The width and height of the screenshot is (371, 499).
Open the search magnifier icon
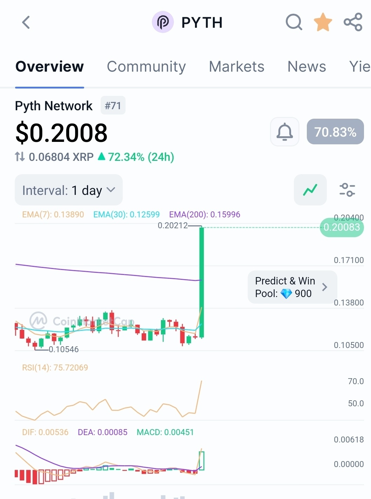294,22
